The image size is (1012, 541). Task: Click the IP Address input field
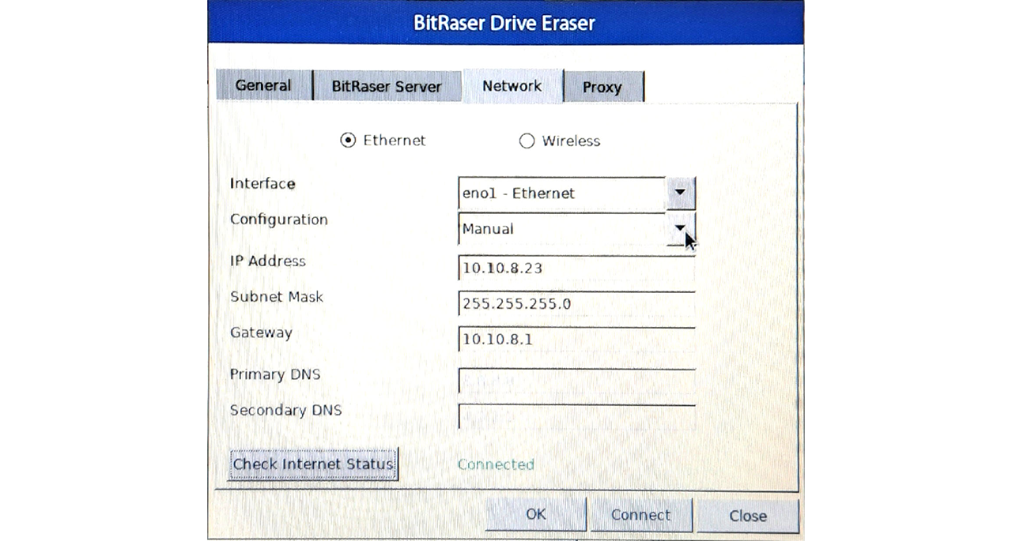[576, 269]
